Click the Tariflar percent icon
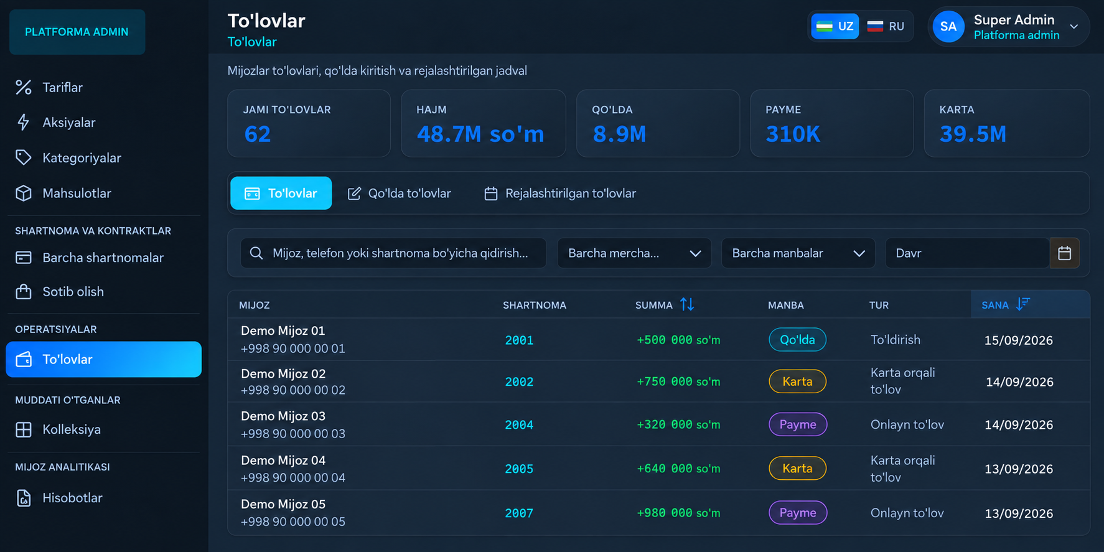The height and width of the screenshot is (552, 1104). click(x=24, y=88)
